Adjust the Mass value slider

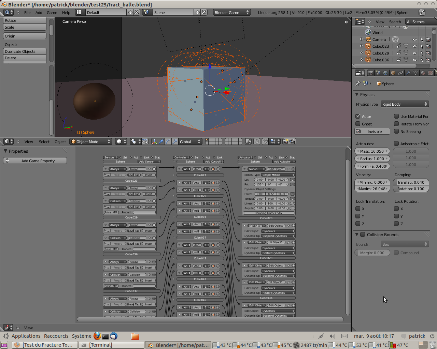[x=372, y=151]
